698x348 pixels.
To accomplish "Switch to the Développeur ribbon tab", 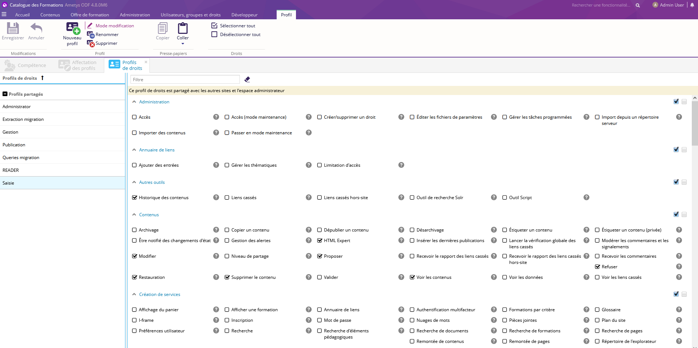I will click(x=244, y=15).
